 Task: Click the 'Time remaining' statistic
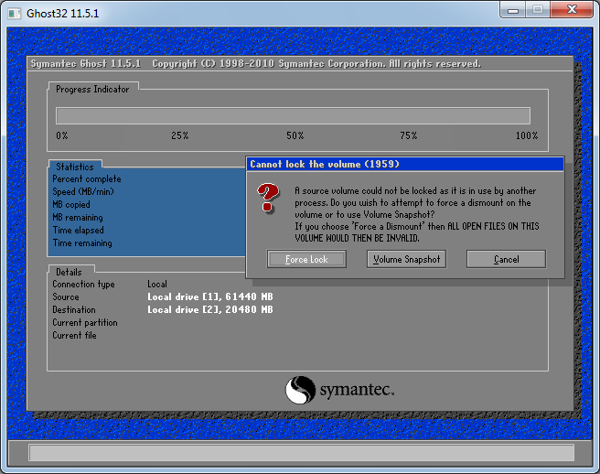click(x=82, y=242)
